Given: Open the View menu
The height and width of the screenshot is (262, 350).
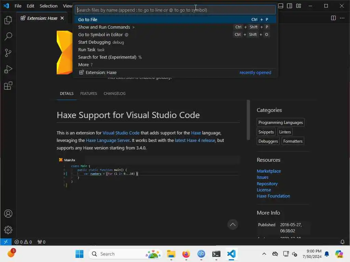Looking at the screenshot, I should 67,6.
